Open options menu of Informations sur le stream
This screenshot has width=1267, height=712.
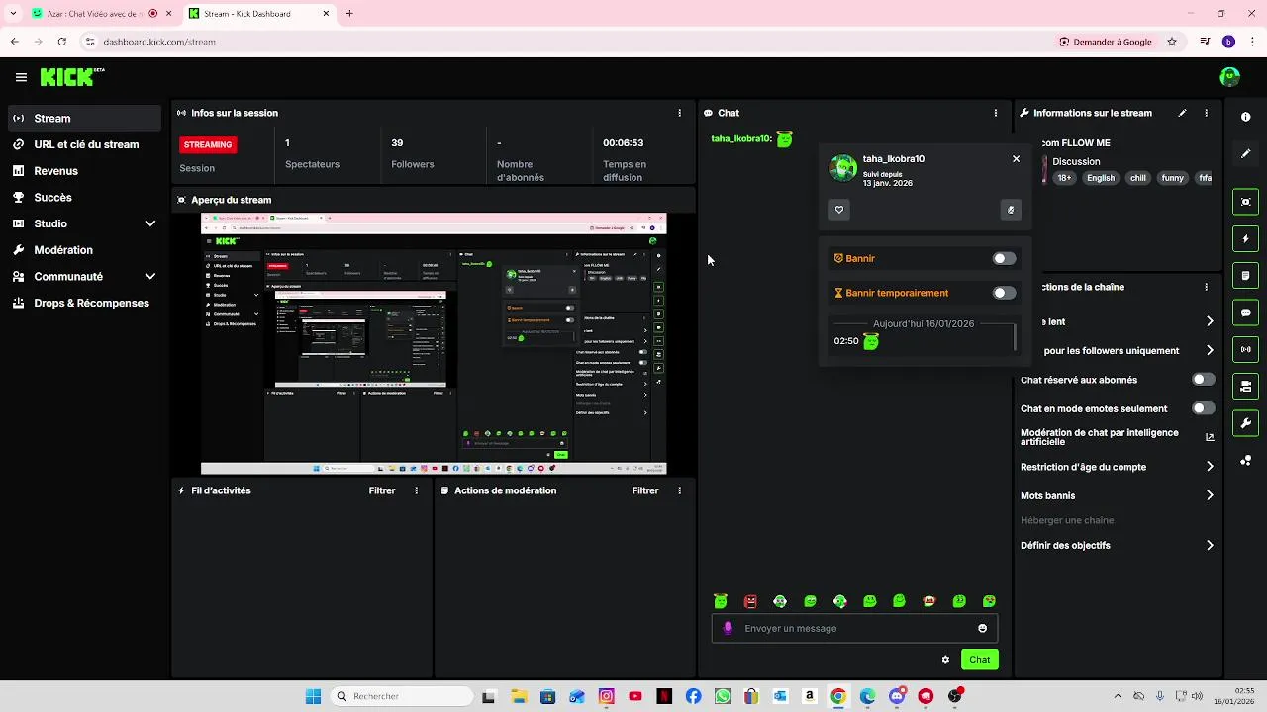pos(1206,113)
